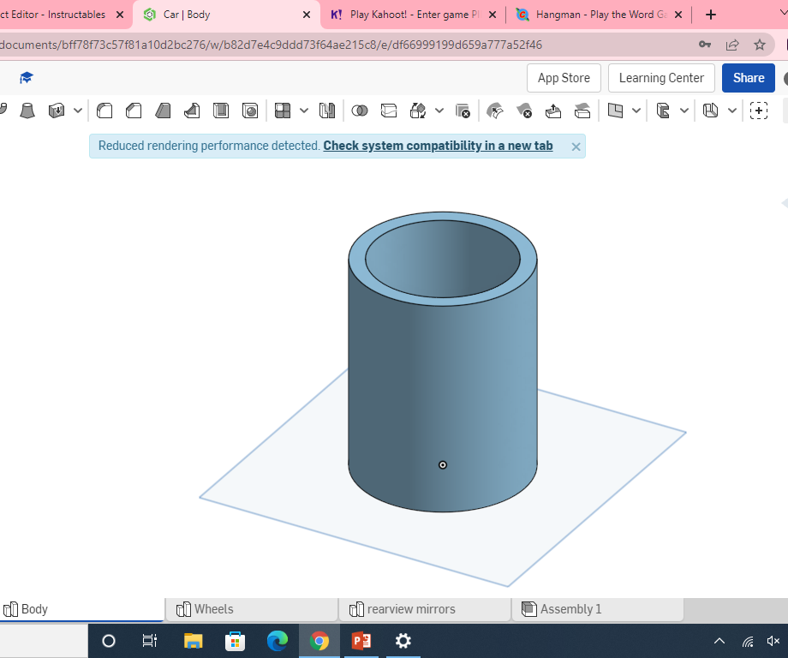Image resolution: width=788 pixels, height=658 pixels.
Task: Select the Chamfer tool
Action: pos(134,111)
